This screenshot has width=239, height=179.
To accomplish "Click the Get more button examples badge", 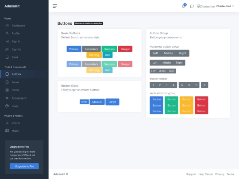I will pos(89,23).
